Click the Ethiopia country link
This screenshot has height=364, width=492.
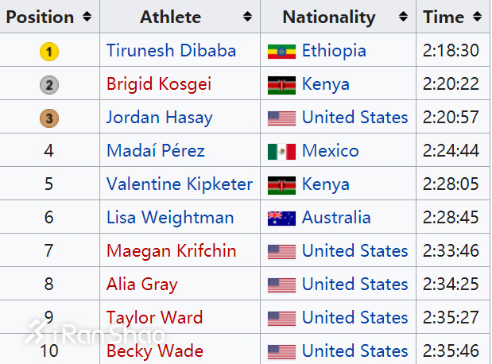[x=334, y=51]
